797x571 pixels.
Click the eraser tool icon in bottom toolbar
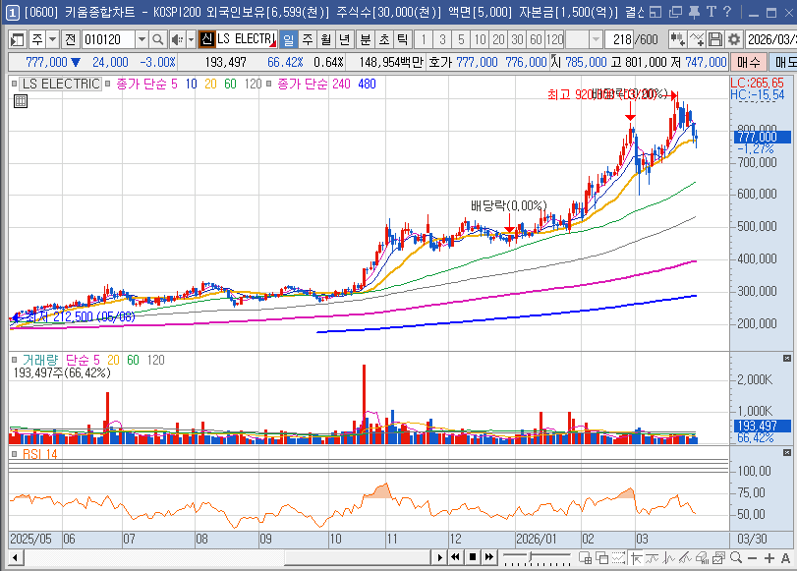(702, 558)
